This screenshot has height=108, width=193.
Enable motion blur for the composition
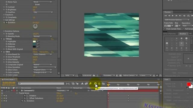pyautogui.click(x=90, y=84)
